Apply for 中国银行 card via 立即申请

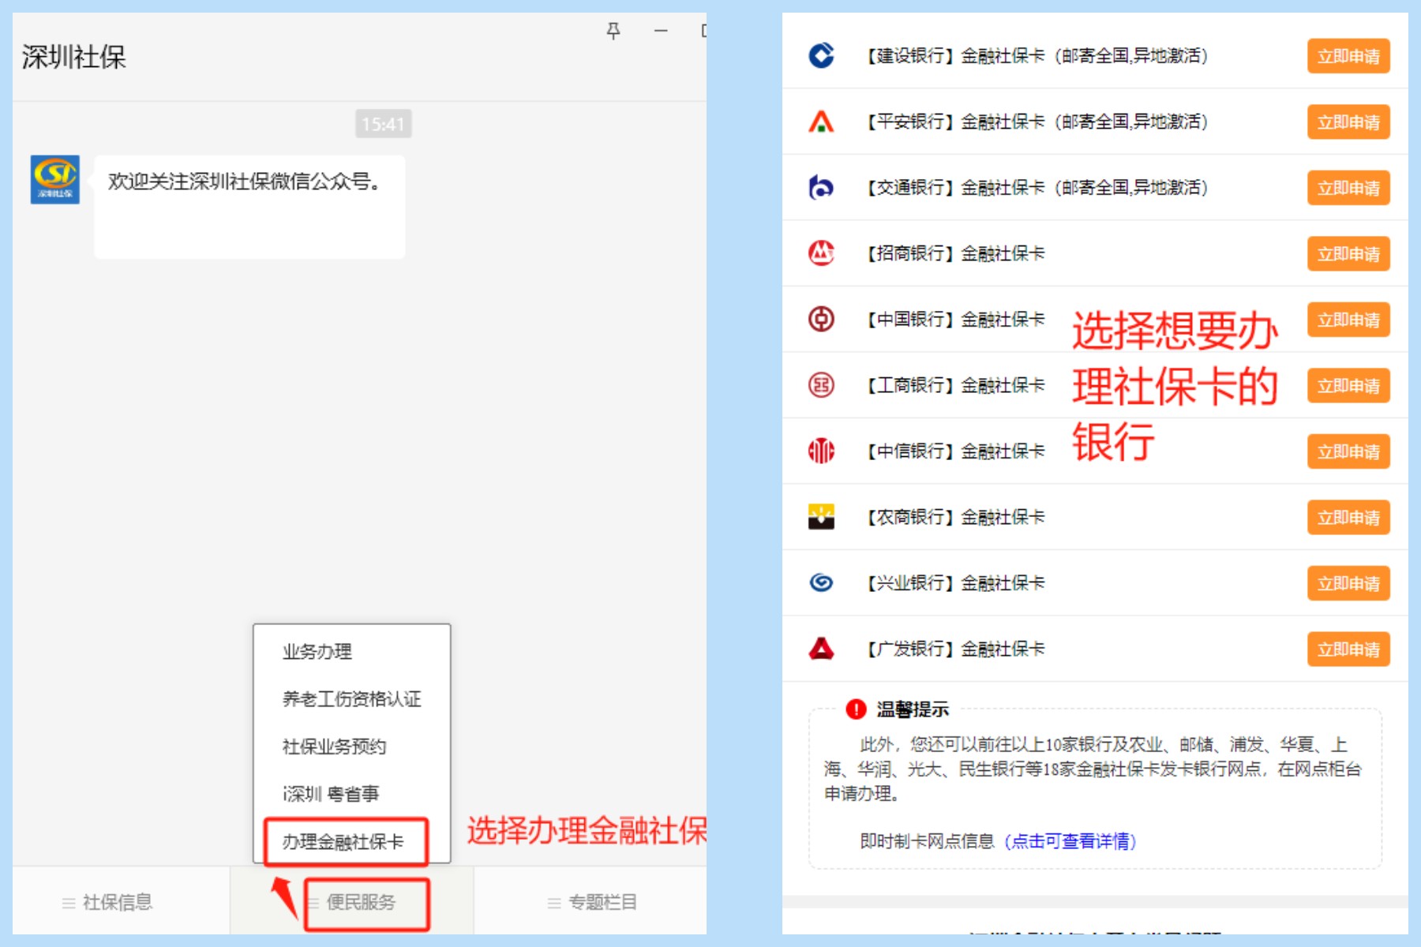[x=1348, y=320]
